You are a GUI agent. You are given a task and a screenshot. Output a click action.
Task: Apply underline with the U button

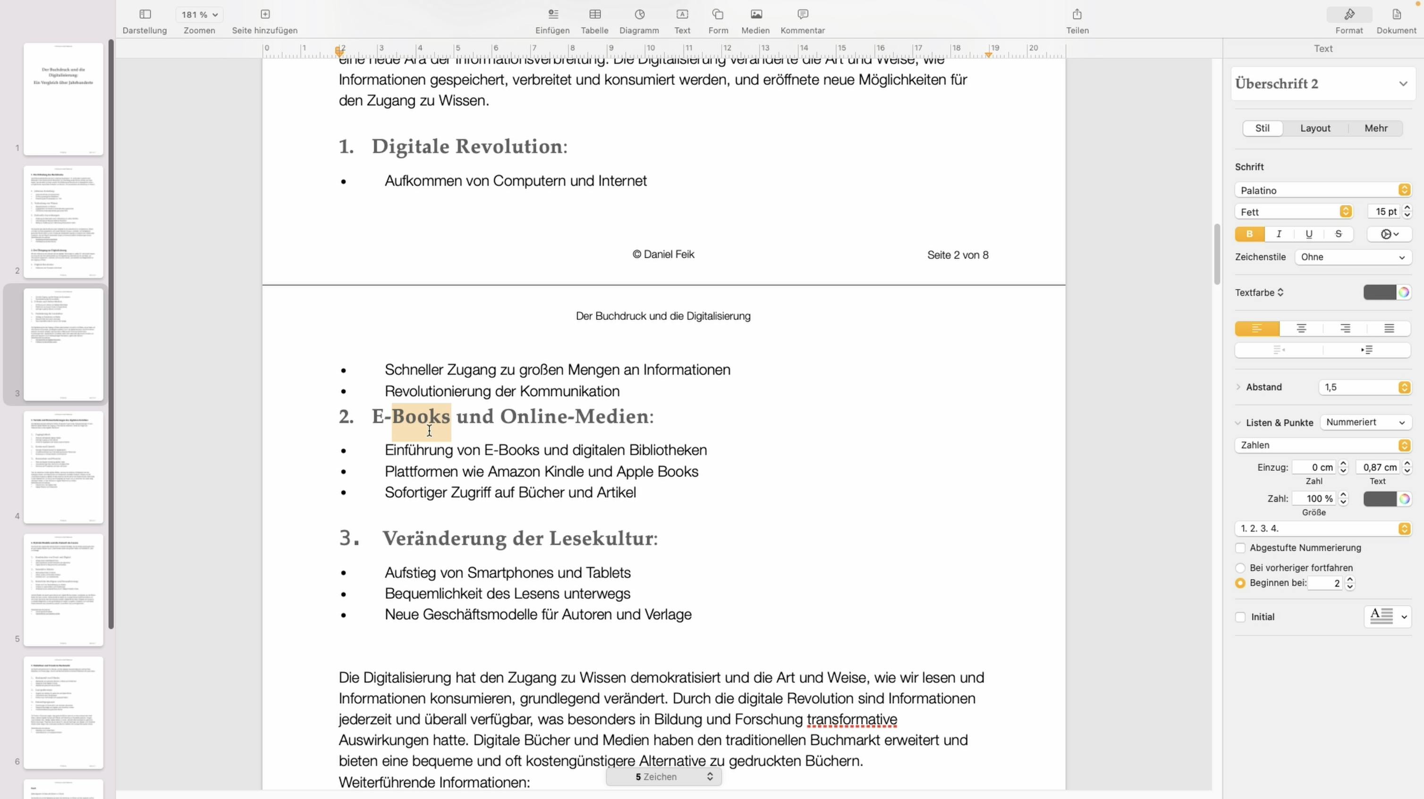pyautogui.click(x=1308, y=234)
